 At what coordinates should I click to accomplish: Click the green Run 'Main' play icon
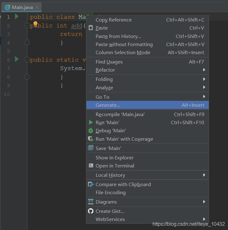pos(91,122)
